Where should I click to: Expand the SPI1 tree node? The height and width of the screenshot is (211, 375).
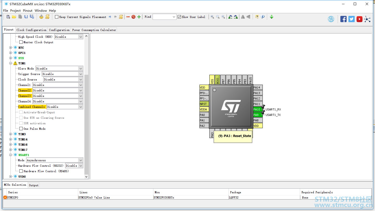(x=11, y=53)
